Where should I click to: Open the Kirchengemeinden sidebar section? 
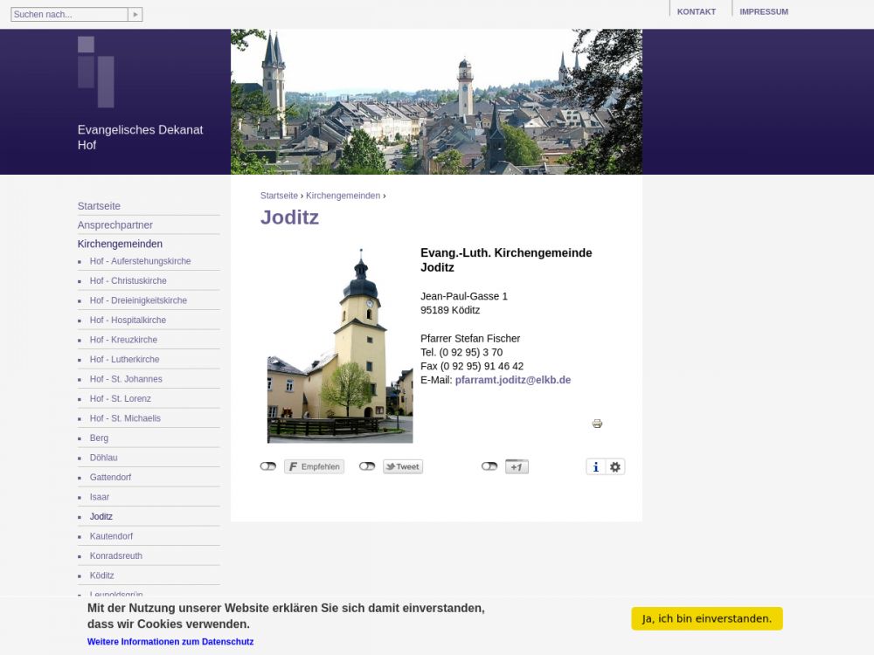pyautogui.click(x=120, y=245)
